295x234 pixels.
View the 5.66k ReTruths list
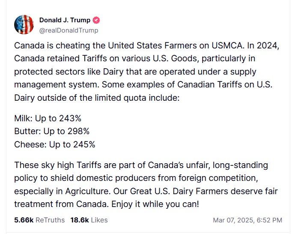(39, 220)
